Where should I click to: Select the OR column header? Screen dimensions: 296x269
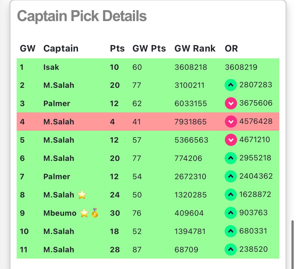coord(231,48)
